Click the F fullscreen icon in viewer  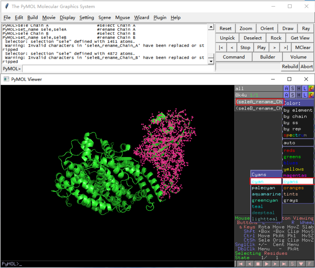pos(310,264)
